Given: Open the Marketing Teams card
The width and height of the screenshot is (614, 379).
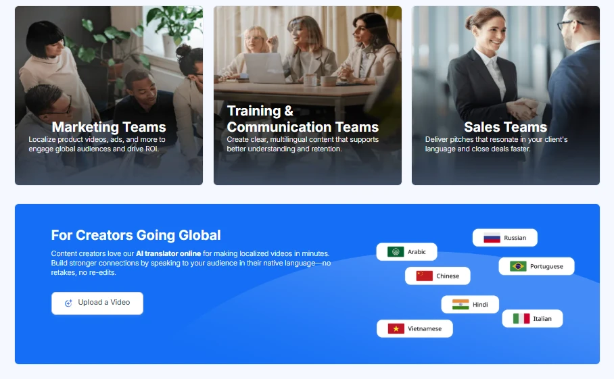Looking at the screenshot, I should tap(109, 95).
